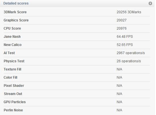The image size is (156, 115).
Task: Select the Physics Test label
Action: (x=14, y=61)
